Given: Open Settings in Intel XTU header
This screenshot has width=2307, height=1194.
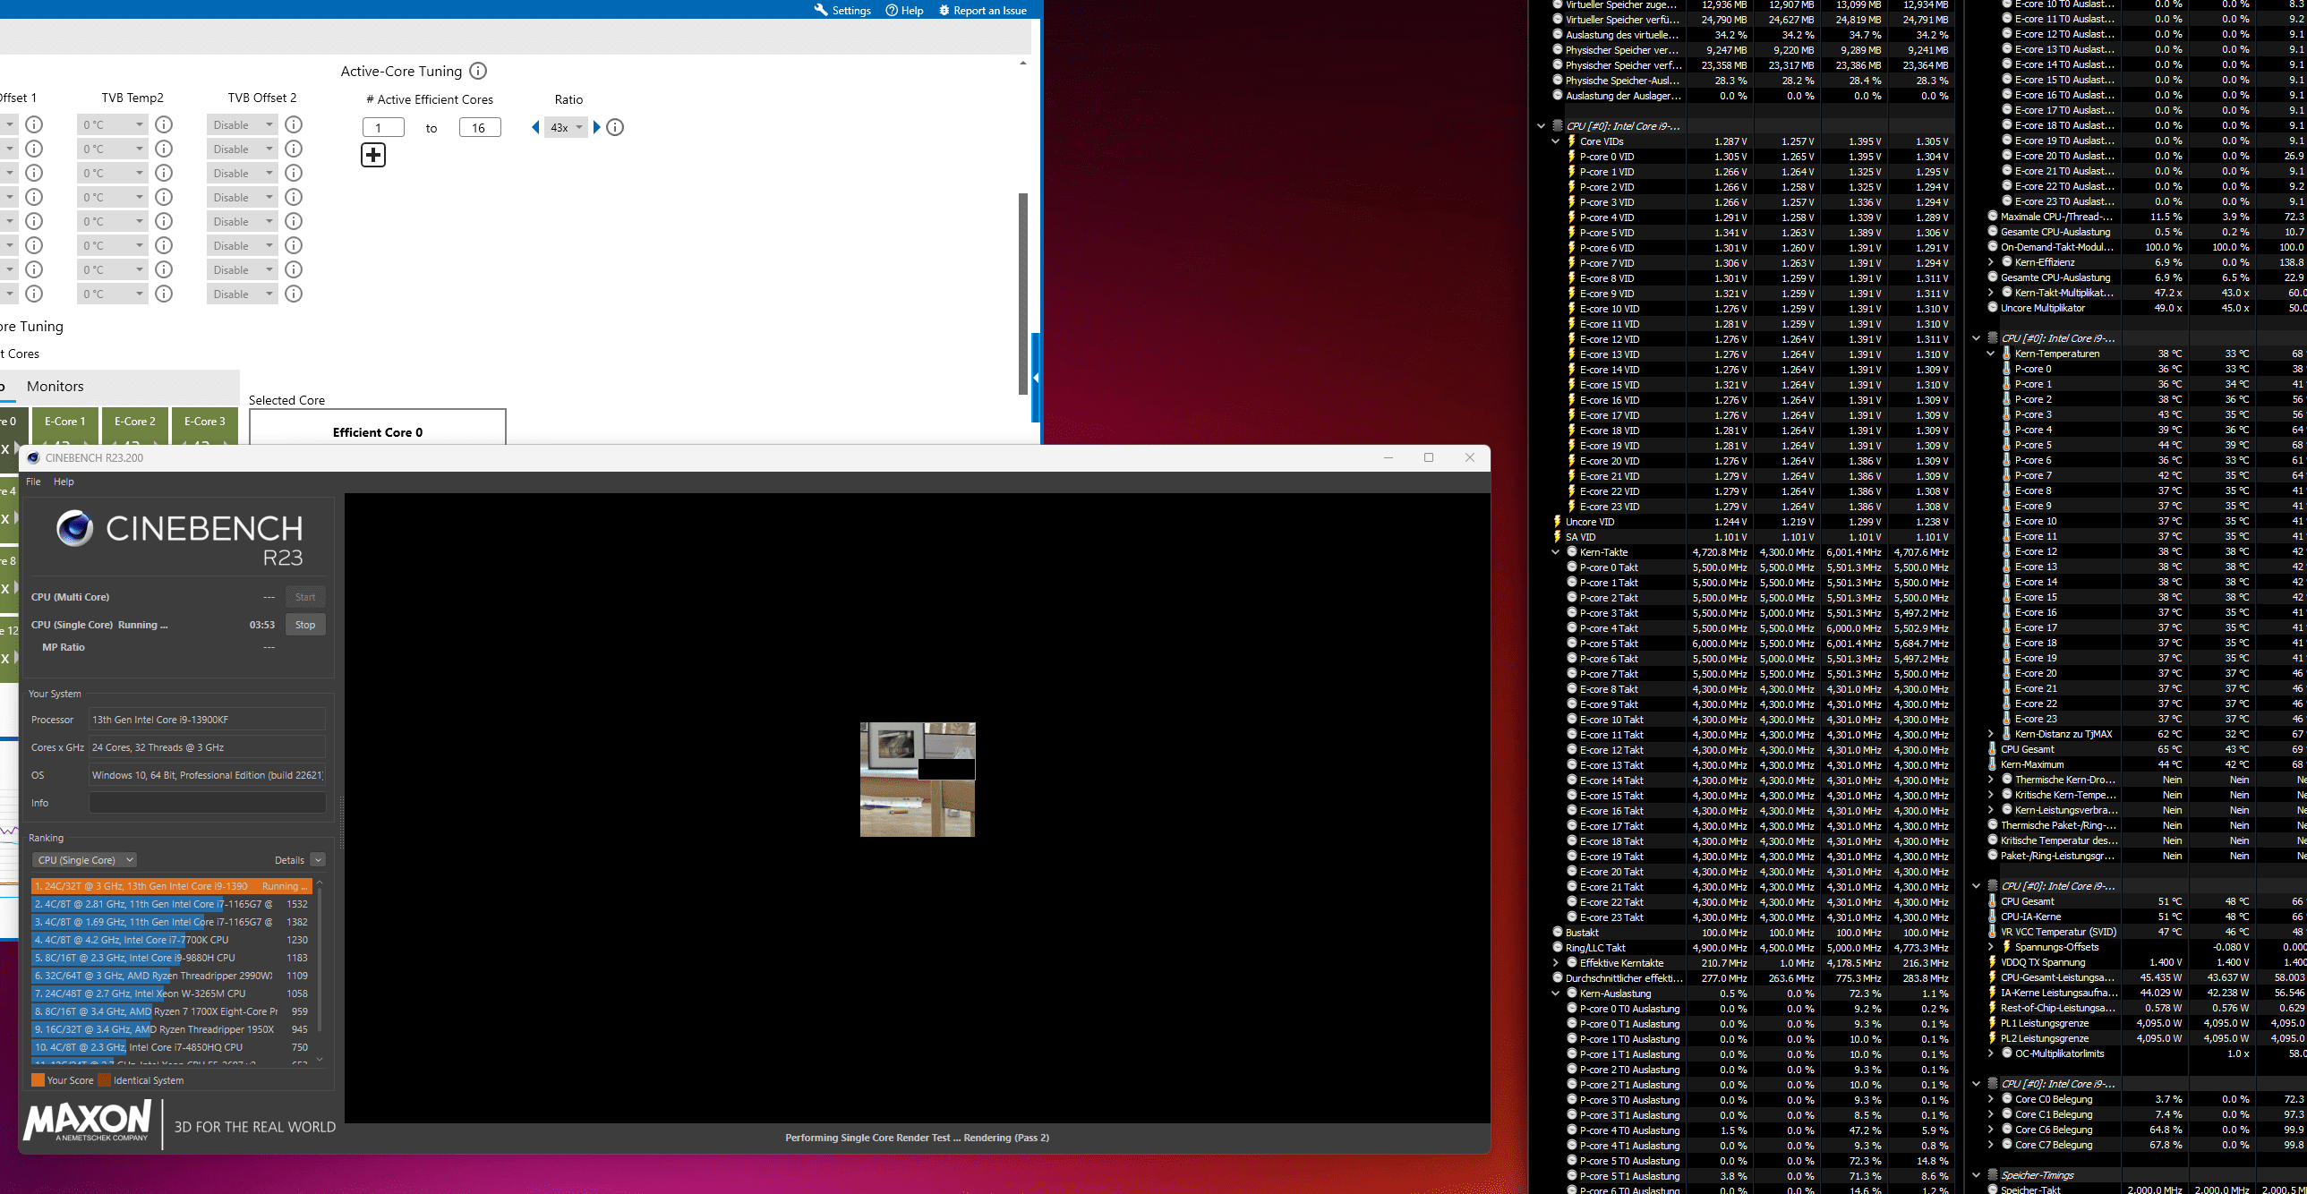Looking at the screenshot, I should pyautogui.click(x=842, y=10).
